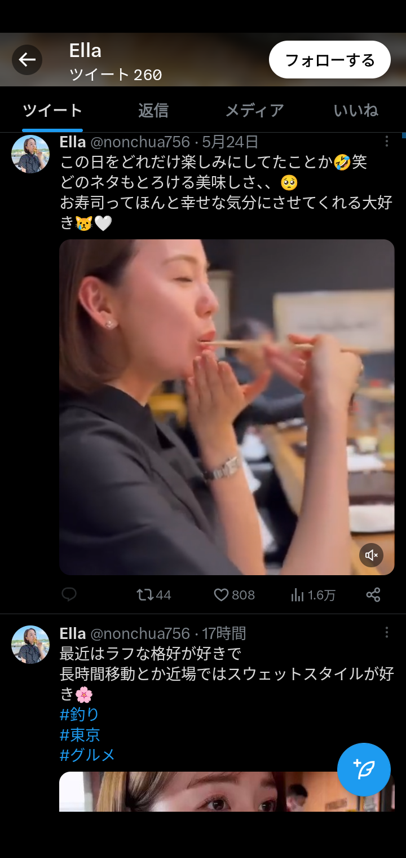
Task: Reply to the sushi tweet
Action: tap(69, 594)
